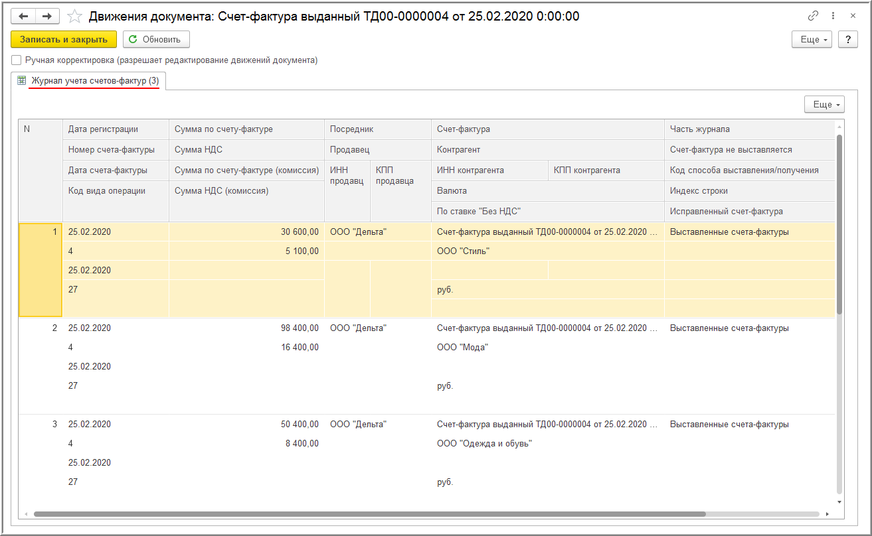
Task: Click the VAT amount 5 100,00
Action: (x=302, y=251)
